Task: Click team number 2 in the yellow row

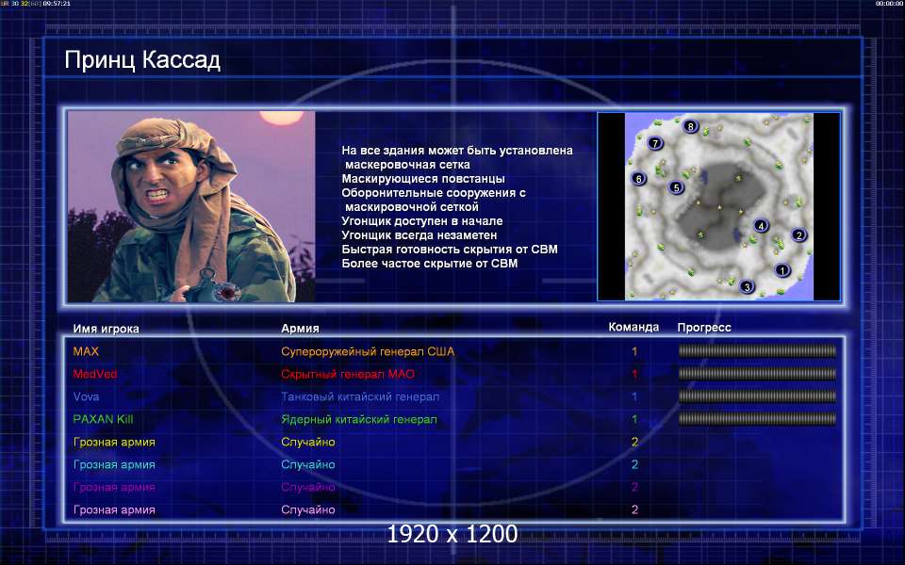Action: pyautogui.click(x=634, y=443)
